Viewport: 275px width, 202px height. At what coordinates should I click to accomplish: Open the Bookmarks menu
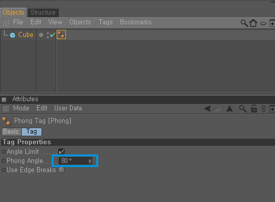pyautogui.click(x=136, y=22)
